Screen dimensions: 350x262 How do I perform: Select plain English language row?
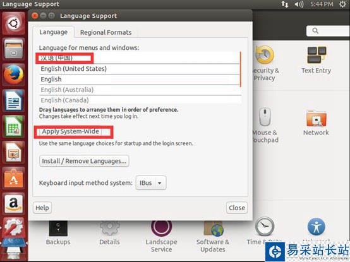coord(140,80)
